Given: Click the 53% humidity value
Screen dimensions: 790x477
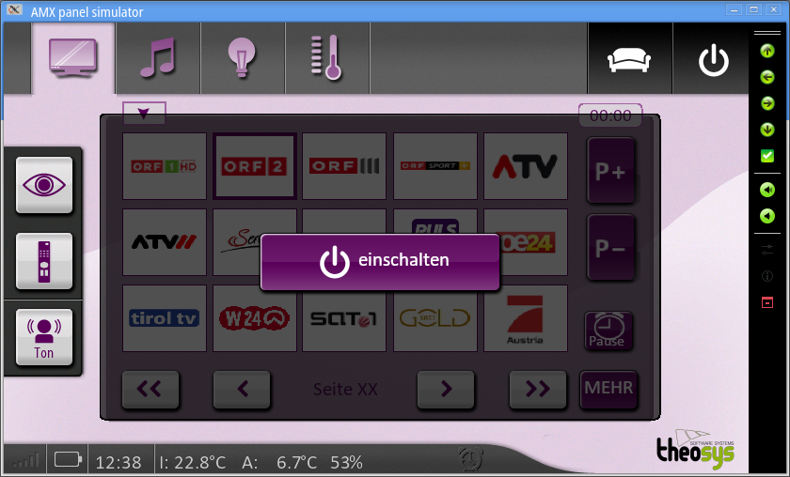Looking at the screenshot, I should tap(347, 462).
